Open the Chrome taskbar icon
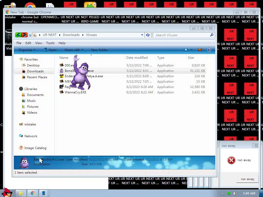Viewport: 263px width, 197px height. coord(33,193)
